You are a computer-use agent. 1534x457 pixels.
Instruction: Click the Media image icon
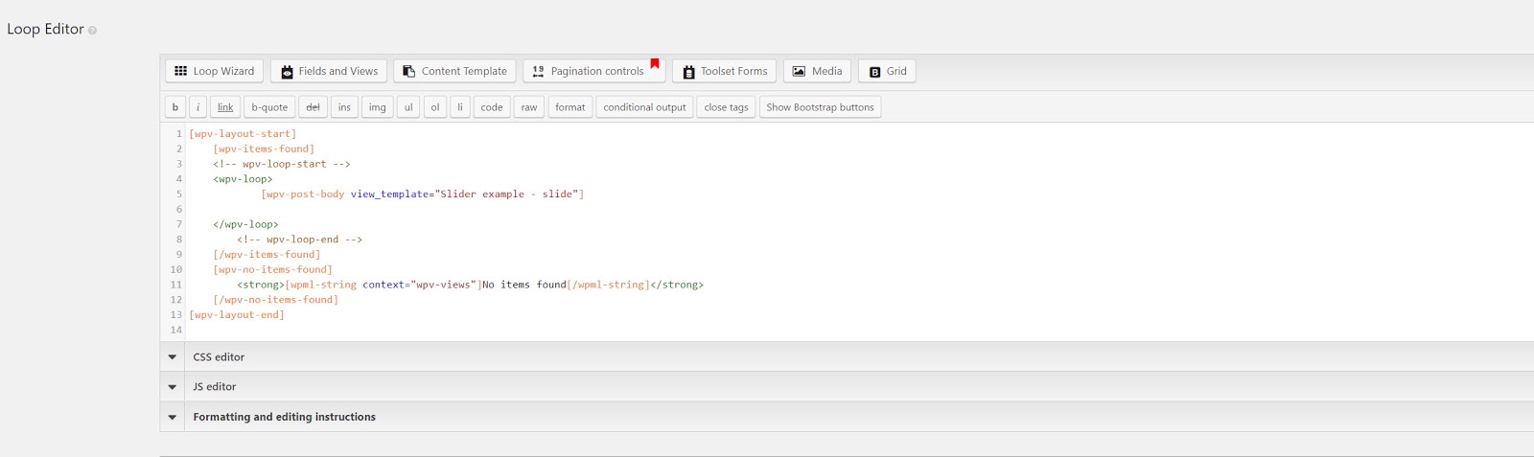pos(799,71)
